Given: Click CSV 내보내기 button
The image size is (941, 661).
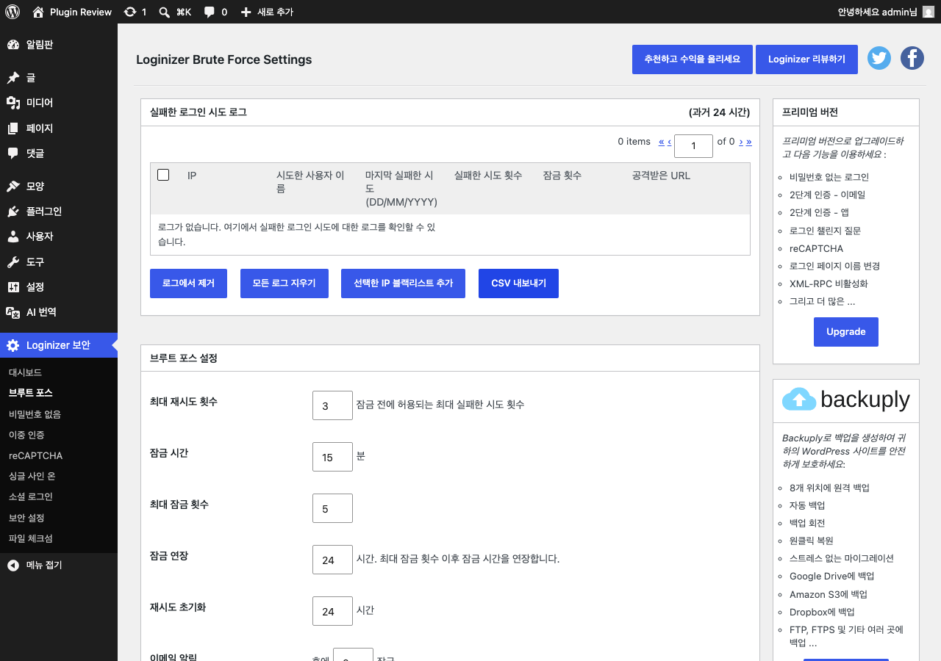Looking at the screenshot, I should (518, 283).
